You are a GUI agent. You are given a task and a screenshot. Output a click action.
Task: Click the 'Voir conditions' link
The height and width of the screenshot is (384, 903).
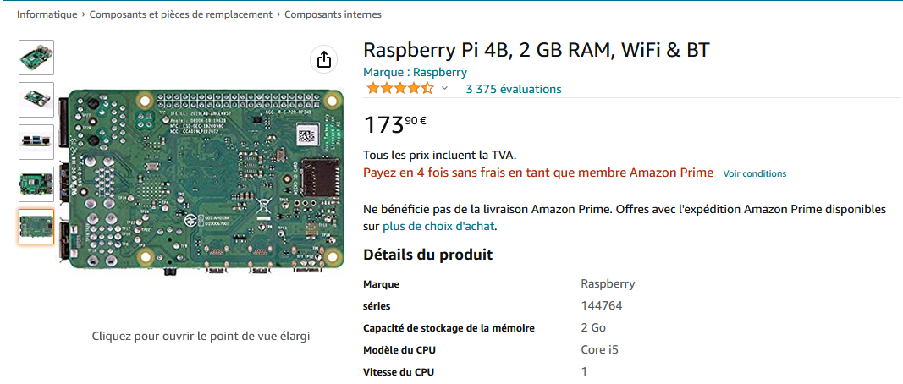pyautogui.click(x=754, y=173)
